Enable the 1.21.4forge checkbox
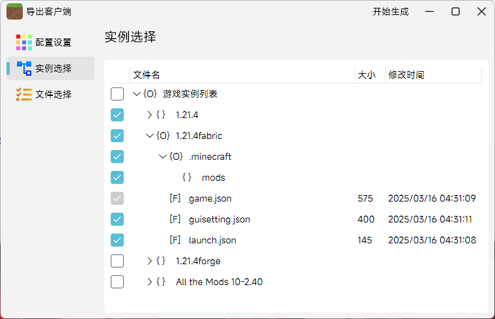This screenshot has width=495, height=319. (117, 261)
